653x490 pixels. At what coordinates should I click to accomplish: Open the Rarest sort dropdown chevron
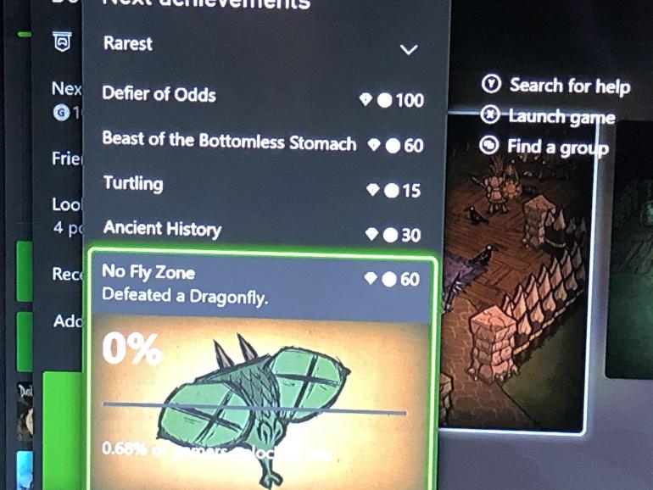click(x=409, y=49)
